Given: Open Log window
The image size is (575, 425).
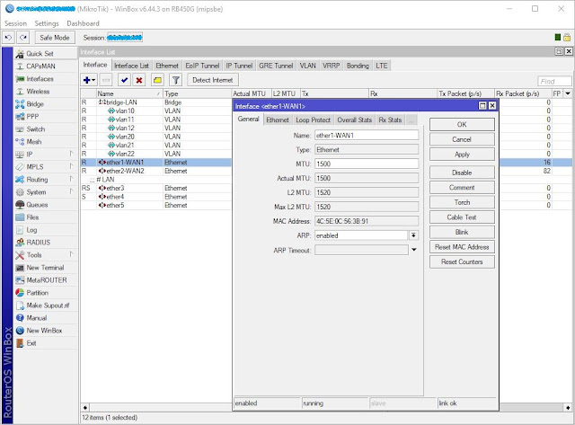Looking at the screenshot, I should pyautogui.click(x=31, y=230).
